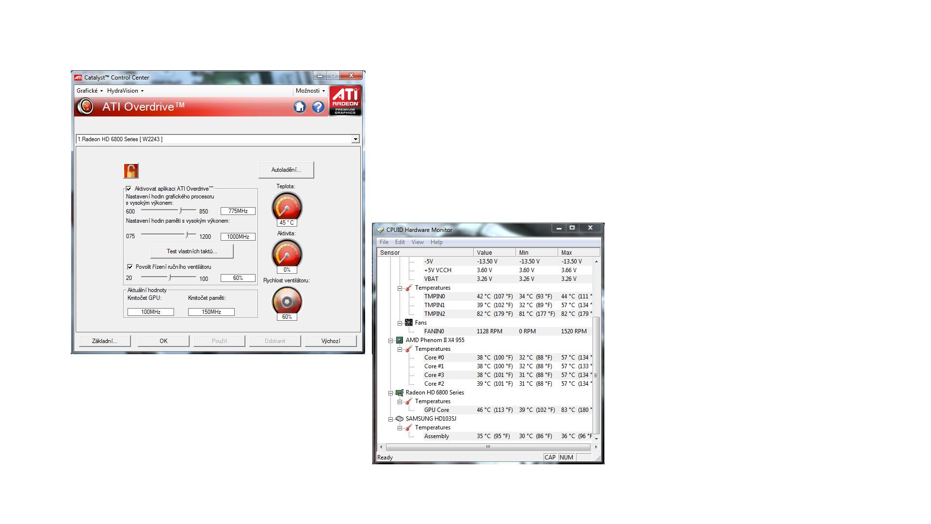This screenshot has height=524, width=931.
Task: Select the Assembly sensor row
Action: coord(485,436)
